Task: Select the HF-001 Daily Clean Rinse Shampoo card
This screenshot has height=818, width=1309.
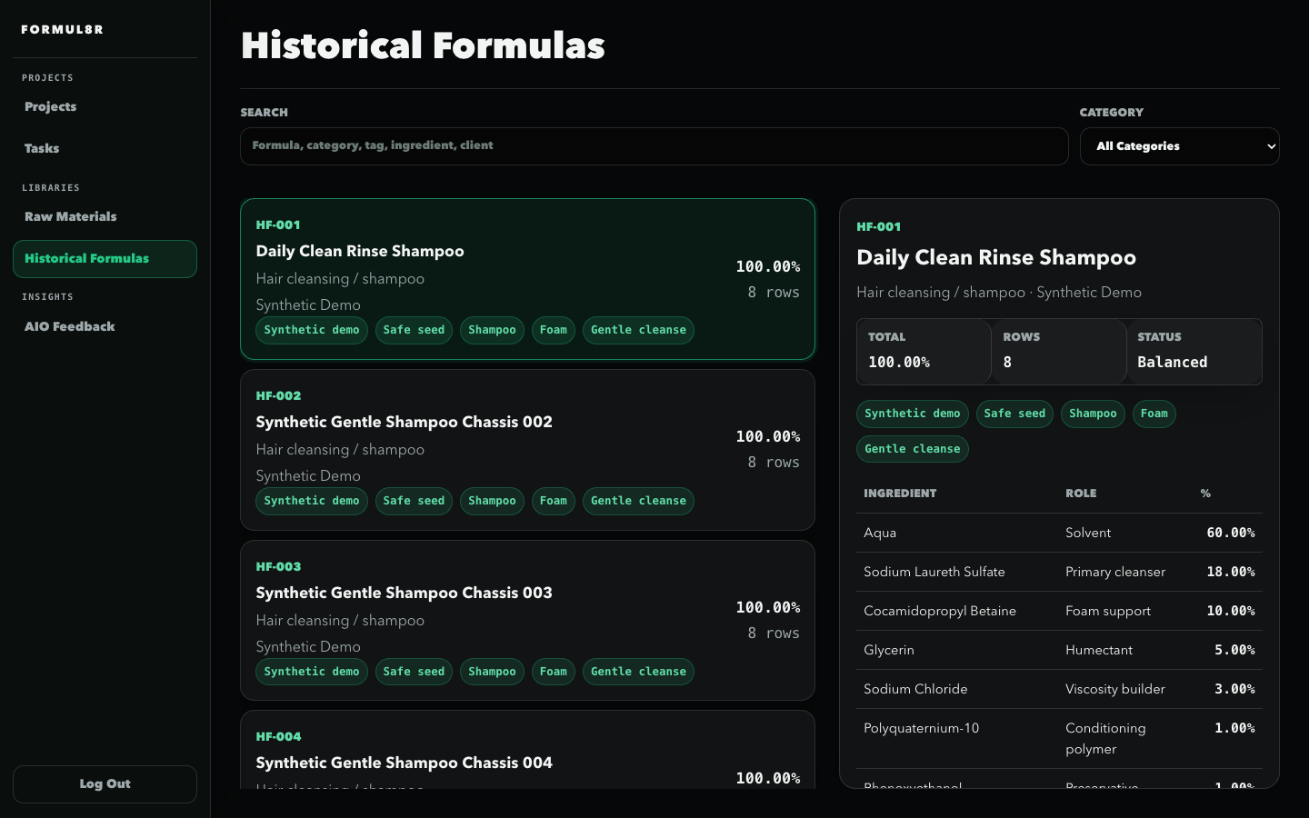Action: pyautogui.click(x=527, y=279)
